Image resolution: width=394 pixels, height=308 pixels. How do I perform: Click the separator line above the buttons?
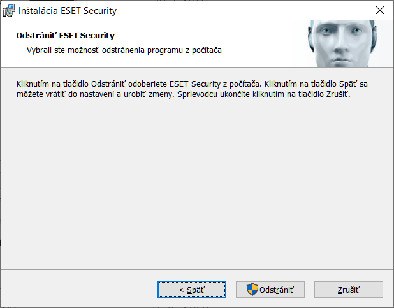(x=197, y=269)
